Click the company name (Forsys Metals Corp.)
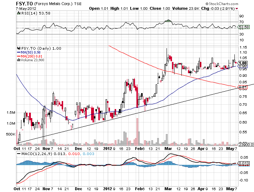 53,4
